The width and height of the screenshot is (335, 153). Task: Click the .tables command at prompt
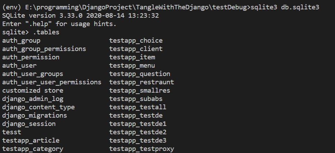[x=46, y=32]
